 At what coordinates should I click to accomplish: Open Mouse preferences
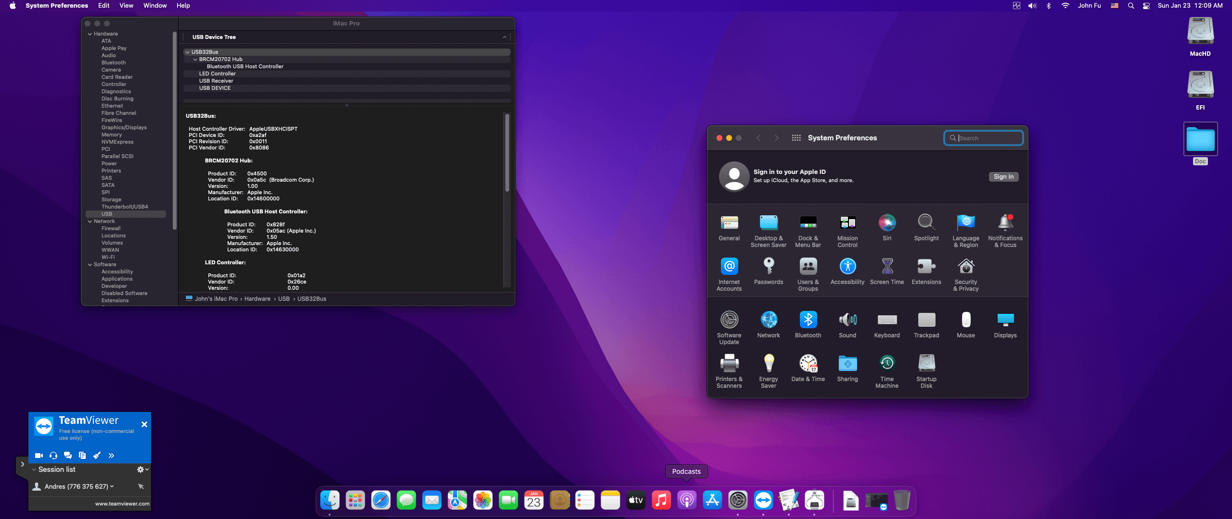(x=966, y=325)
